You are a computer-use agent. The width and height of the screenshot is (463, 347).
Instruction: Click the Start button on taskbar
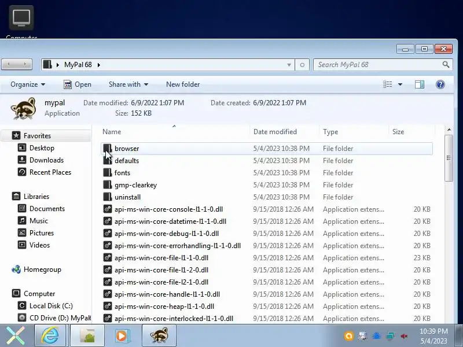[x=16, y=336]
